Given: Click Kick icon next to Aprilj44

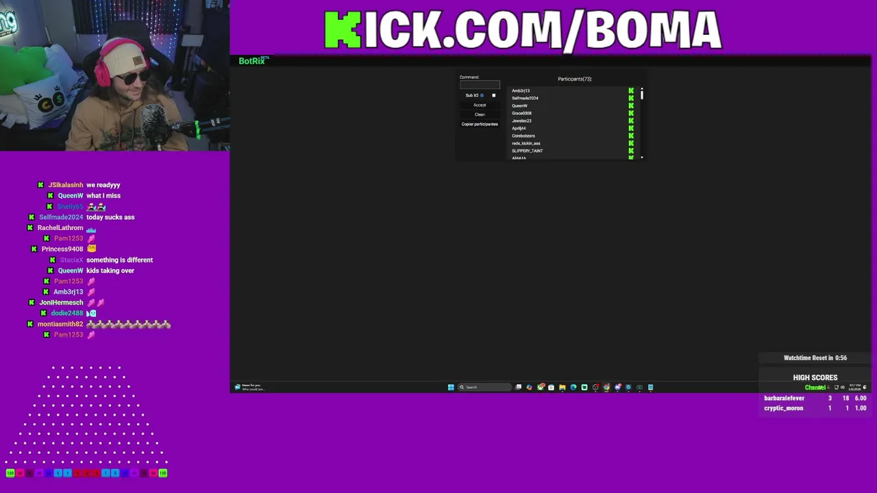Looking at the screenshot, I should (631, 128).
